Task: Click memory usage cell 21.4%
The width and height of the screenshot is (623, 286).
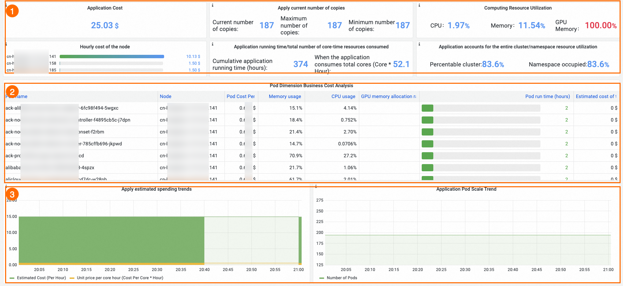Action: (x=296, y=132)
